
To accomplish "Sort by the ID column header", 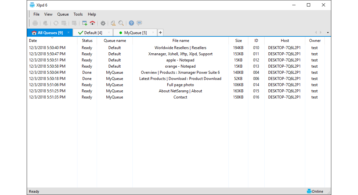I will point(256,41).
